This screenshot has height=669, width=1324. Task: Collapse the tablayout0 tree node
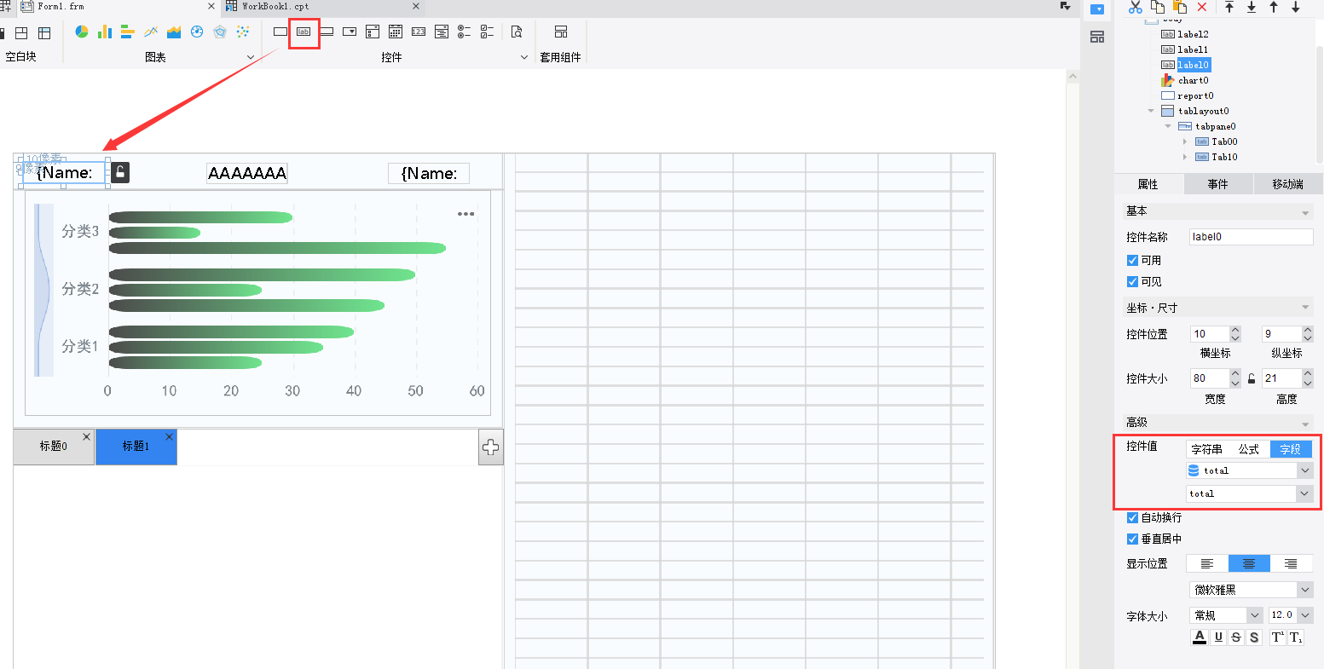[x=1151, y=111]
